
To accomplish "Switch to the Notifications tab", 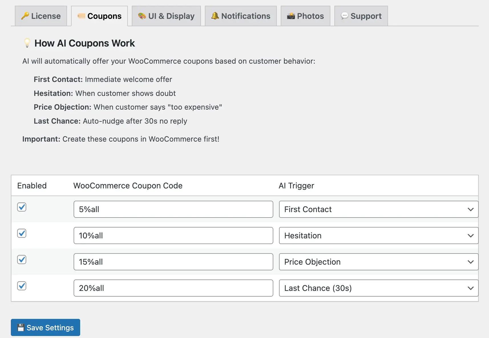I will 241,16.
